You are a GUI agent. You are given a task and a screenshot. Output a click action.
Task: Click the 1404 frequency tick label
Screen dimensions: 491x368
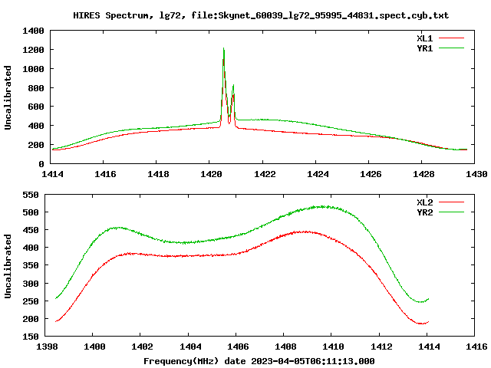point(190,347)
